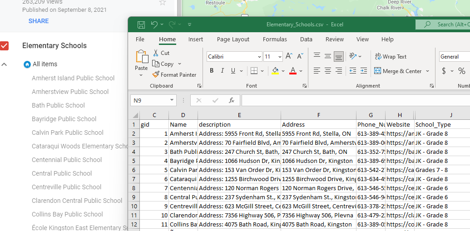This screenshot has width=470, height=231.
Task: Click the Accounting dollar format icon
Action: coord(444,71)
